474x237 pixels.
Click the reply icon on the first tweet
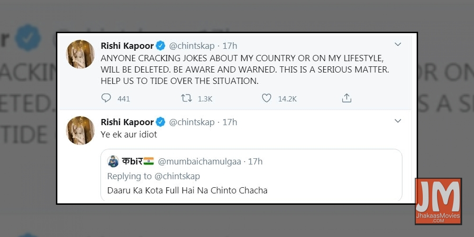coord(106,98)
